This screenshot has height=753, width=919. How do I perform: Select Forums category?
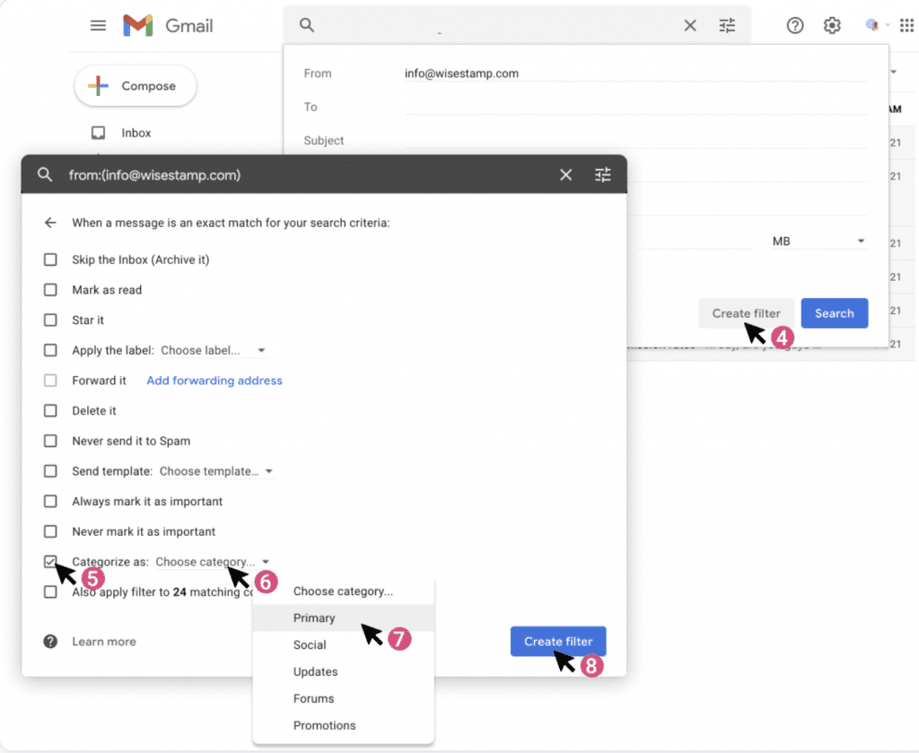344,698
